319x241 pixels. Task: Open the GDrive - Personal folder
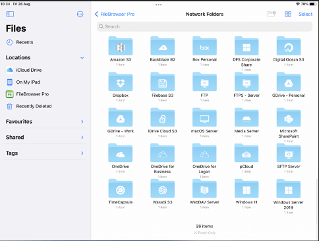[289, 82]
